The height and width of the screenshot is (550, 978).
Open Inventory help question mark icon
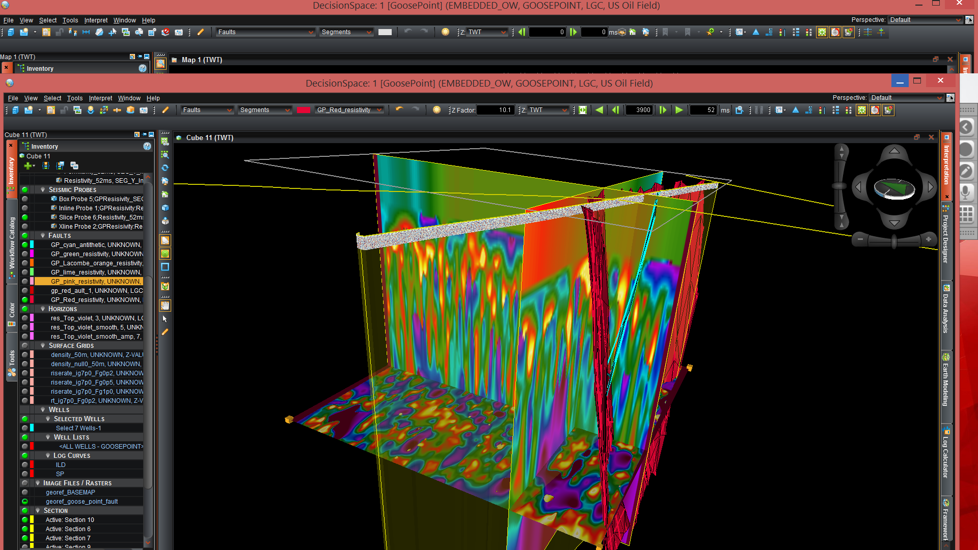147,146
